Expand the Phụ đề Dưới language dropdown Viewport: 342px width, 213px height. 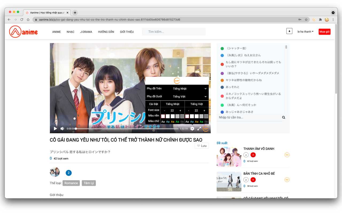(x=190, y=97)
